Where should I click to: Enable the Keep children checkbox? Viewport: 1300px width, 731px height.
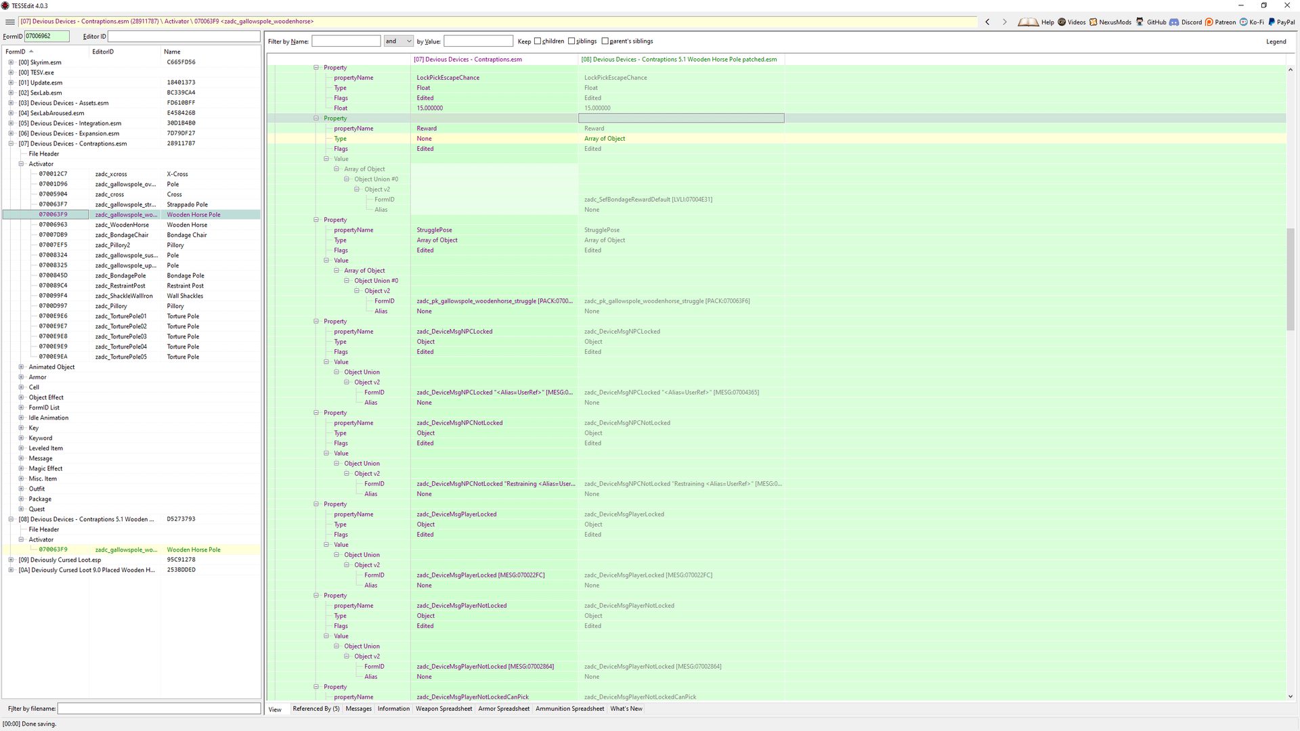click(538, 41)
